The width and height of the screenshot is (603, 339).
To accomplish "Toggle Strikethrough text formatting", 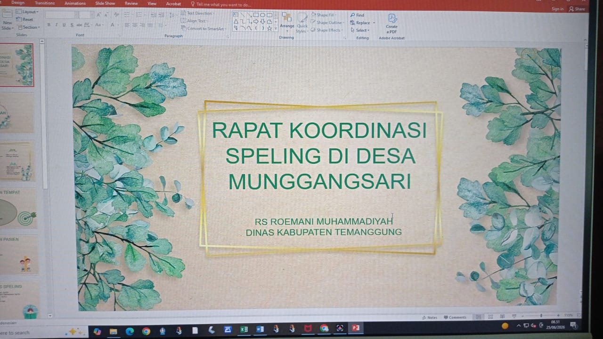I will 79,25.
